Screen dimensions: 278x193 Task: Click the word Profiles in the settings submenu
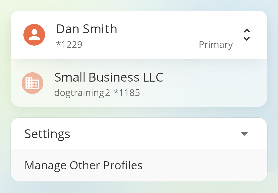click(123, 165)
